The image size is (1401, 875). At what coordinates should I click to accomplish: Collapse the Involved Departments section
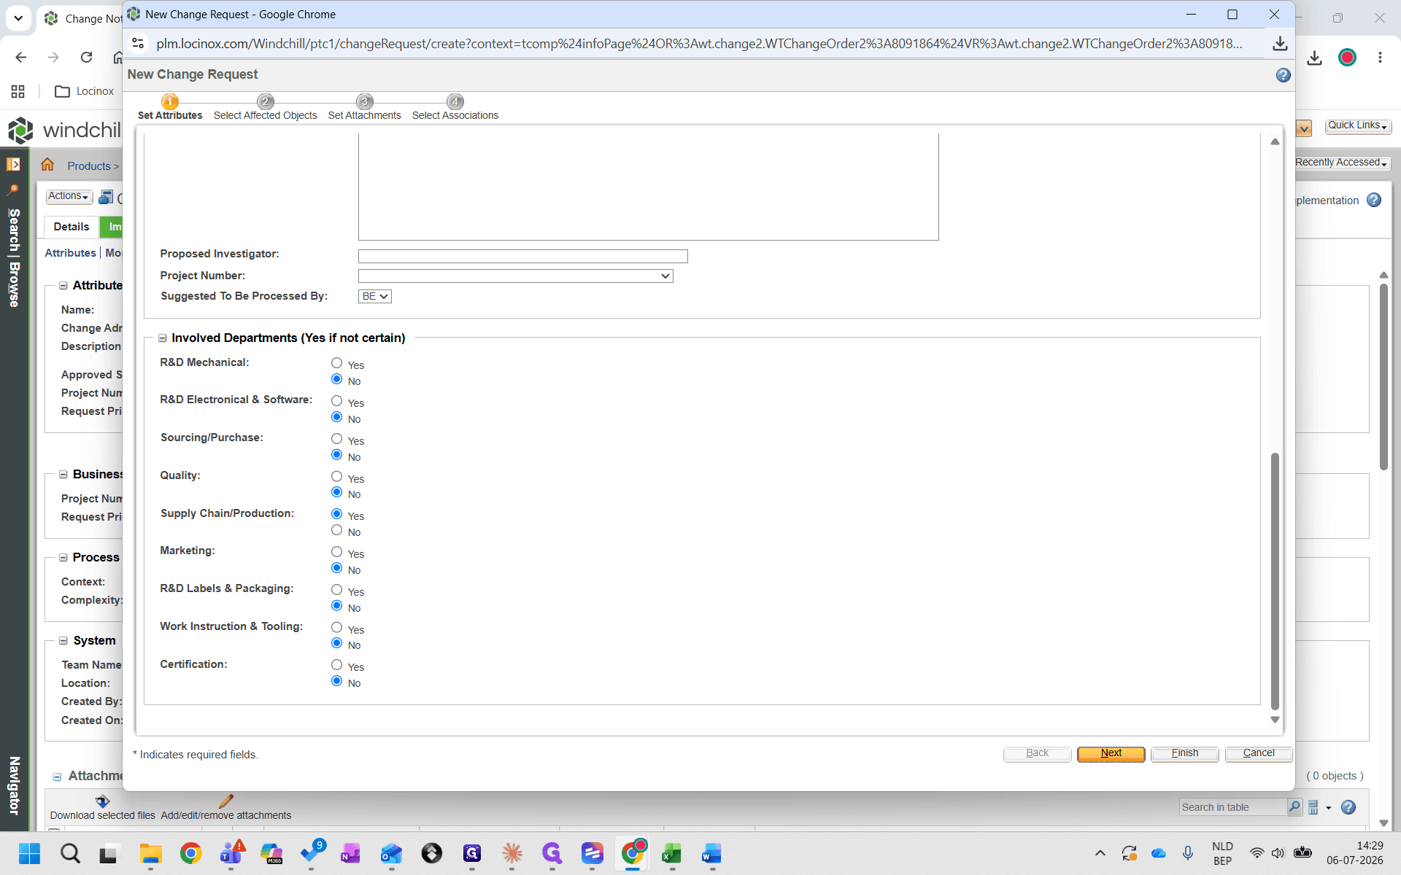163,338
